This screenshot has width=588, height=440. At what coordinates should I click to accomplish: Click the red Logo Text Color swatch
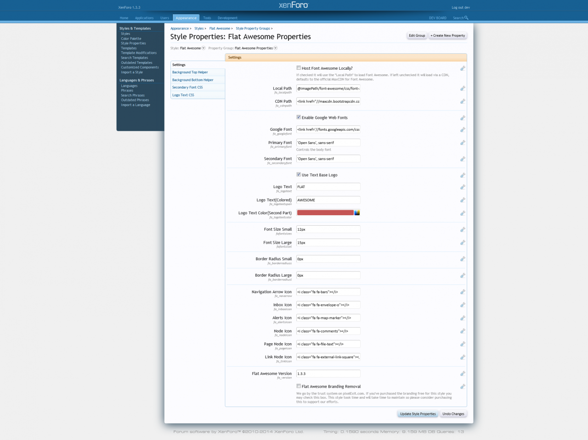(x=325, y=213)
